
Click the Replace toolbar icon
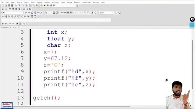[x=37, y=5]
